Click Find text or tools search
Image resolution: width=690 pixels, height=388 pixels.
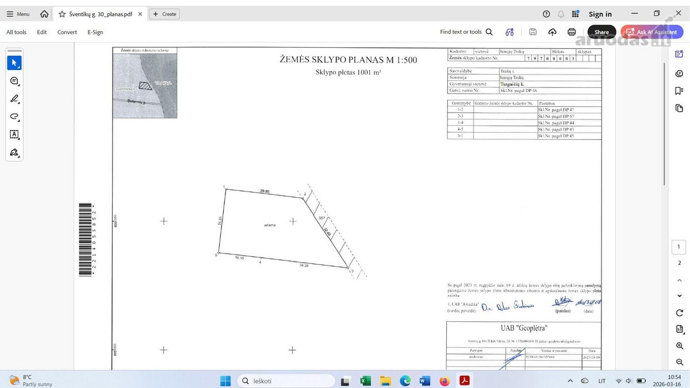(466, 32)
